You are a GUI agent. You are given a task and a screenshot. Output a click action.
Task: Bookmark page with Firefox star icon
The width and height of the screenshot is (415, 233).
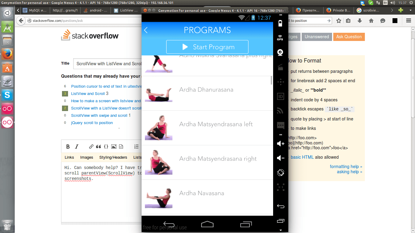[339, 21]
